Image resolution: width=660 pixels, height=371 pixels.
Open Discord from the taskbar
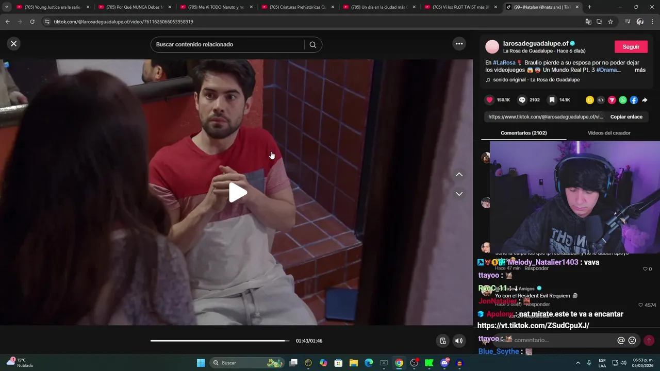pyautogui.click(x=444, y=363)
